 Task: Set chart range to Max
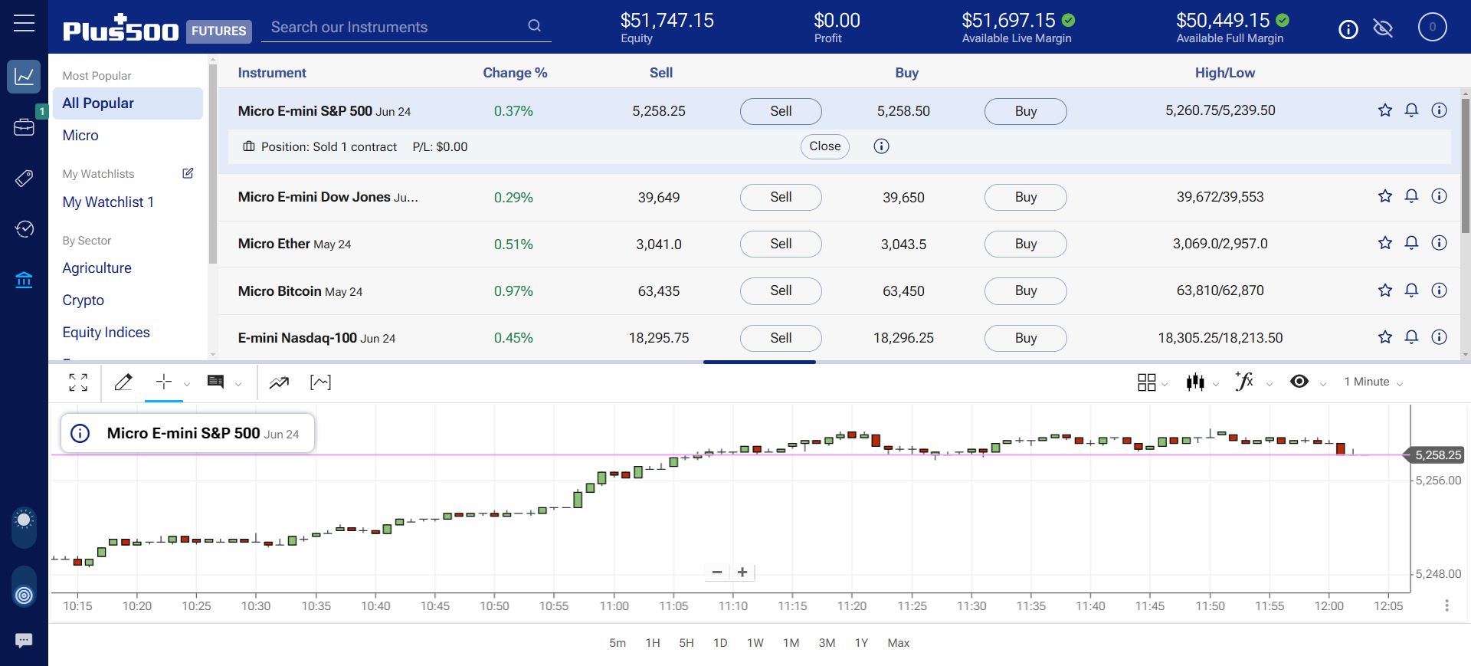click(x=899, y=643)
